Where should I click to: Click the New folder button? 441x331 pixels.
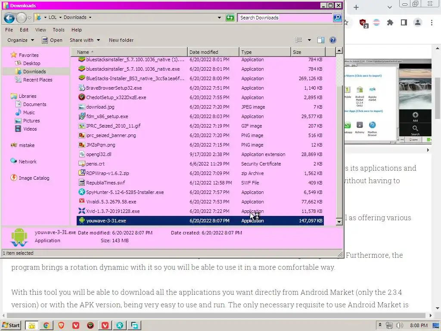click(x=121, y=40)
